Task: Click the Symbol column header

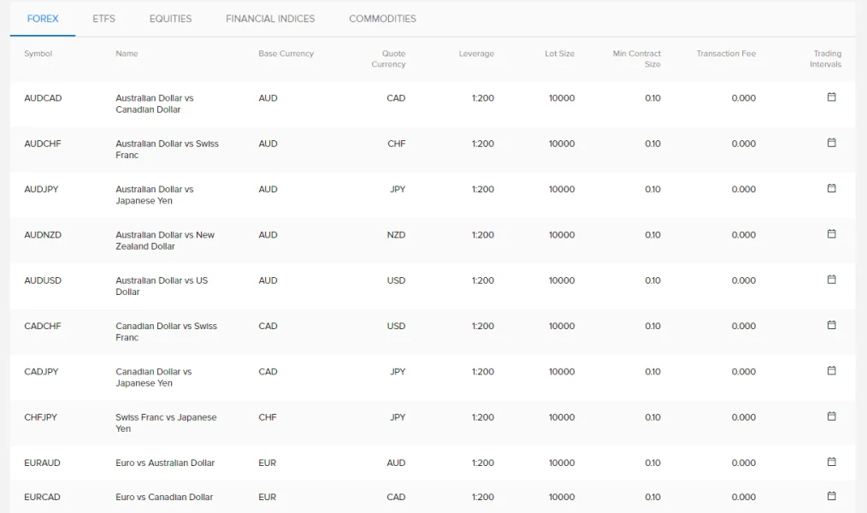Action: [38, 54]
